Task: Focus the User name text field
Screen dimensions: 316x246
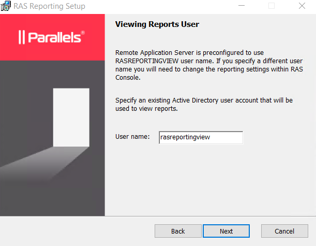Action: [x=200, y=137]
